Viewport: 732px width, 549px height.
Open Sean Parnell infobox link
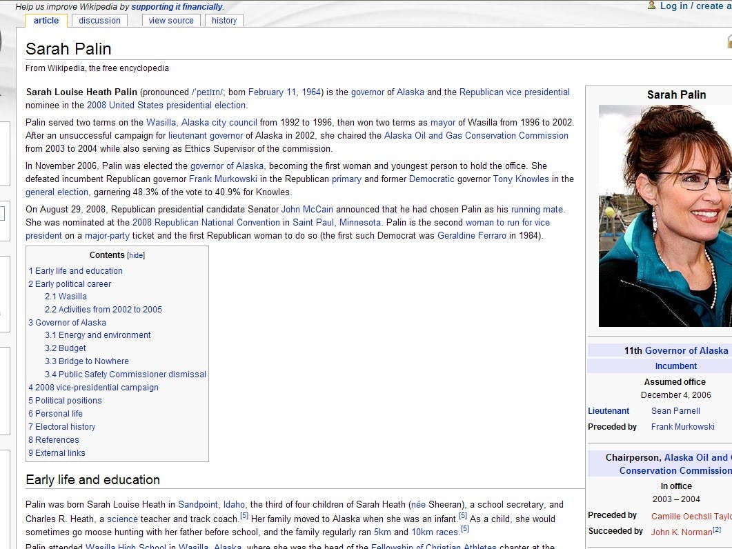(675, 411)
